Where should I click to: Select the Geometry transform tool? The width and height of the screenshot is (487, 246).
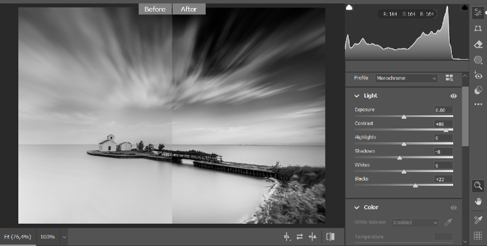(478, 29)
